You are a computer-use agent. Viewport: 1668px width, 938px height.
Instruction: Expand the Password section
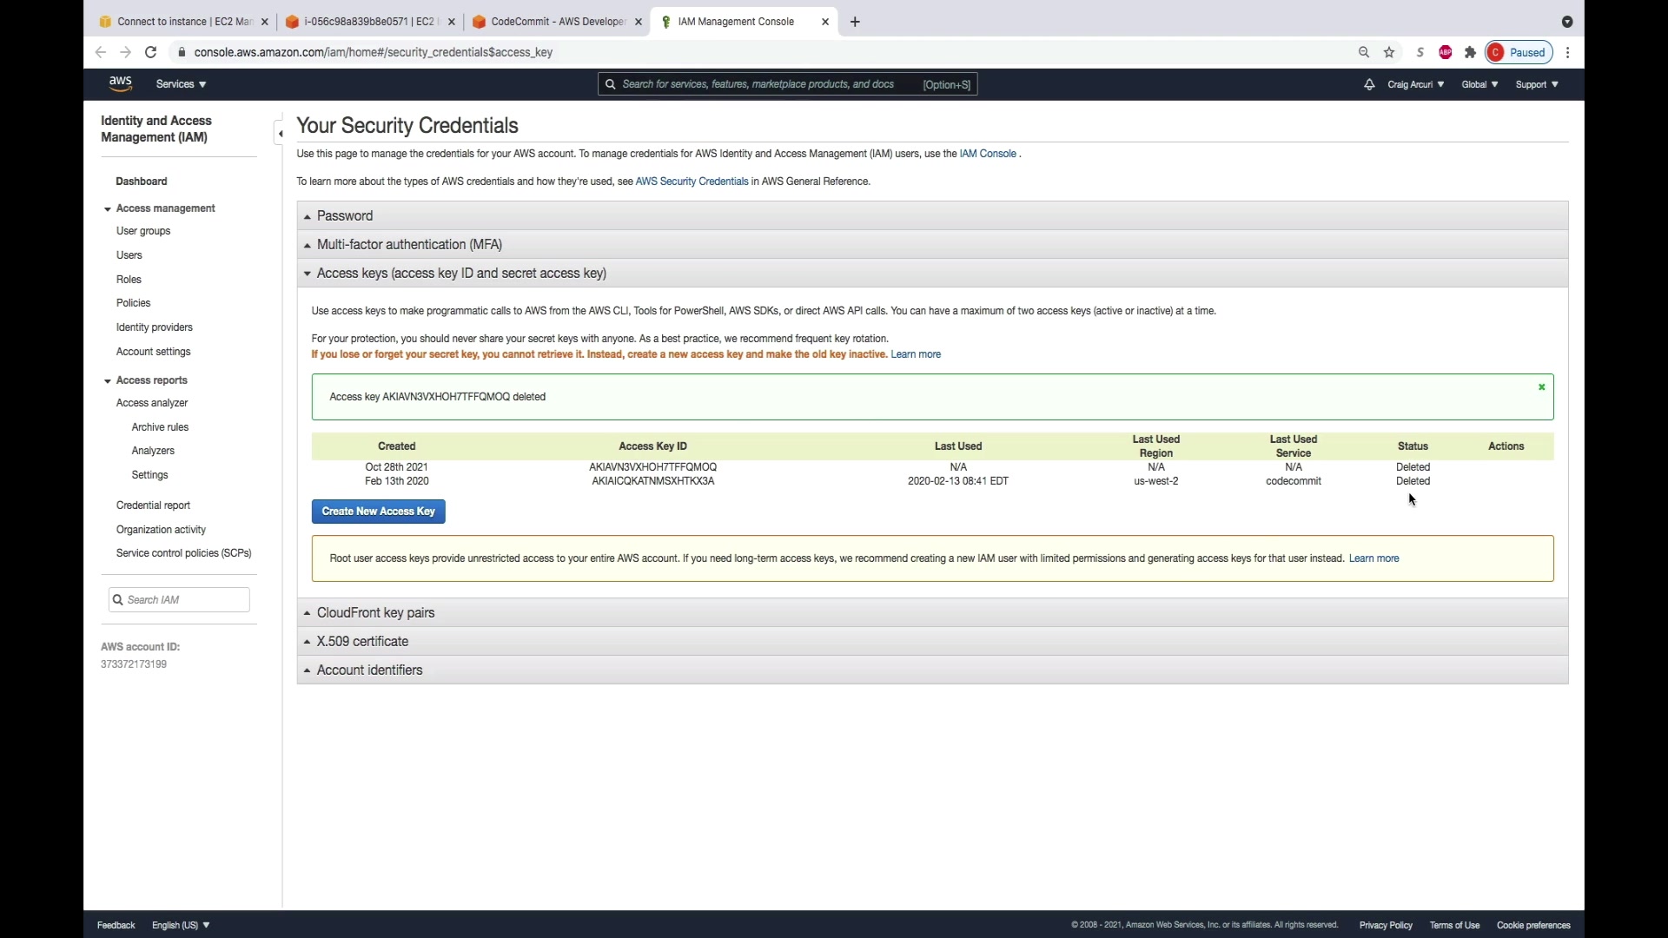click(x=345, y=215)
